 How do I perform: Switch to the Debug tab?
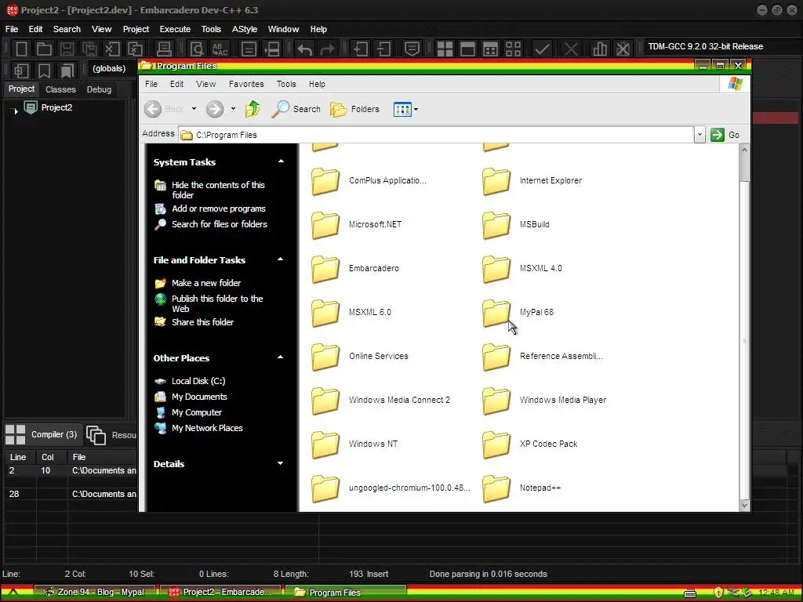pyautogui.click(x=99, y=89)
